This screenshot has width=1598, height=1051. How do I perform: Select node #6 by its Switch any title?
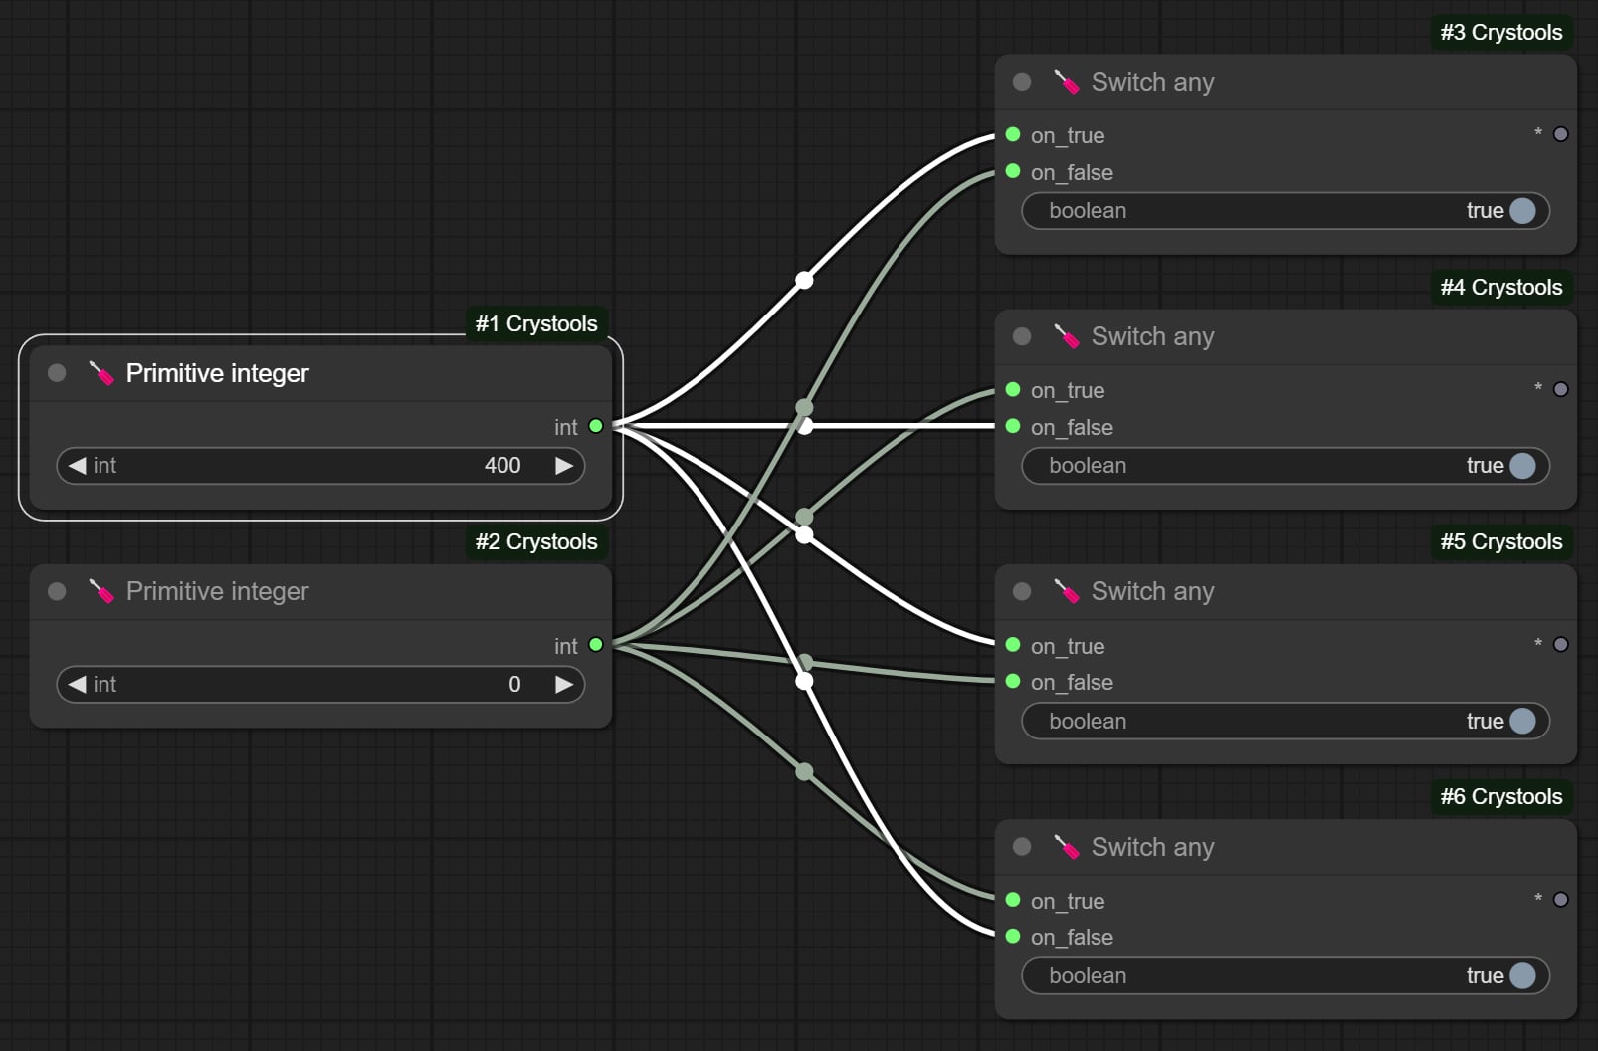1152,847
